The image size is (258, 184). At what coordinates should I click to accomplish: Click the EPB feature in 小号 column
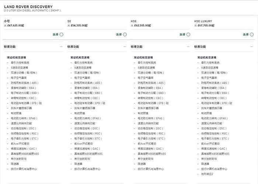tap(26, 103)
